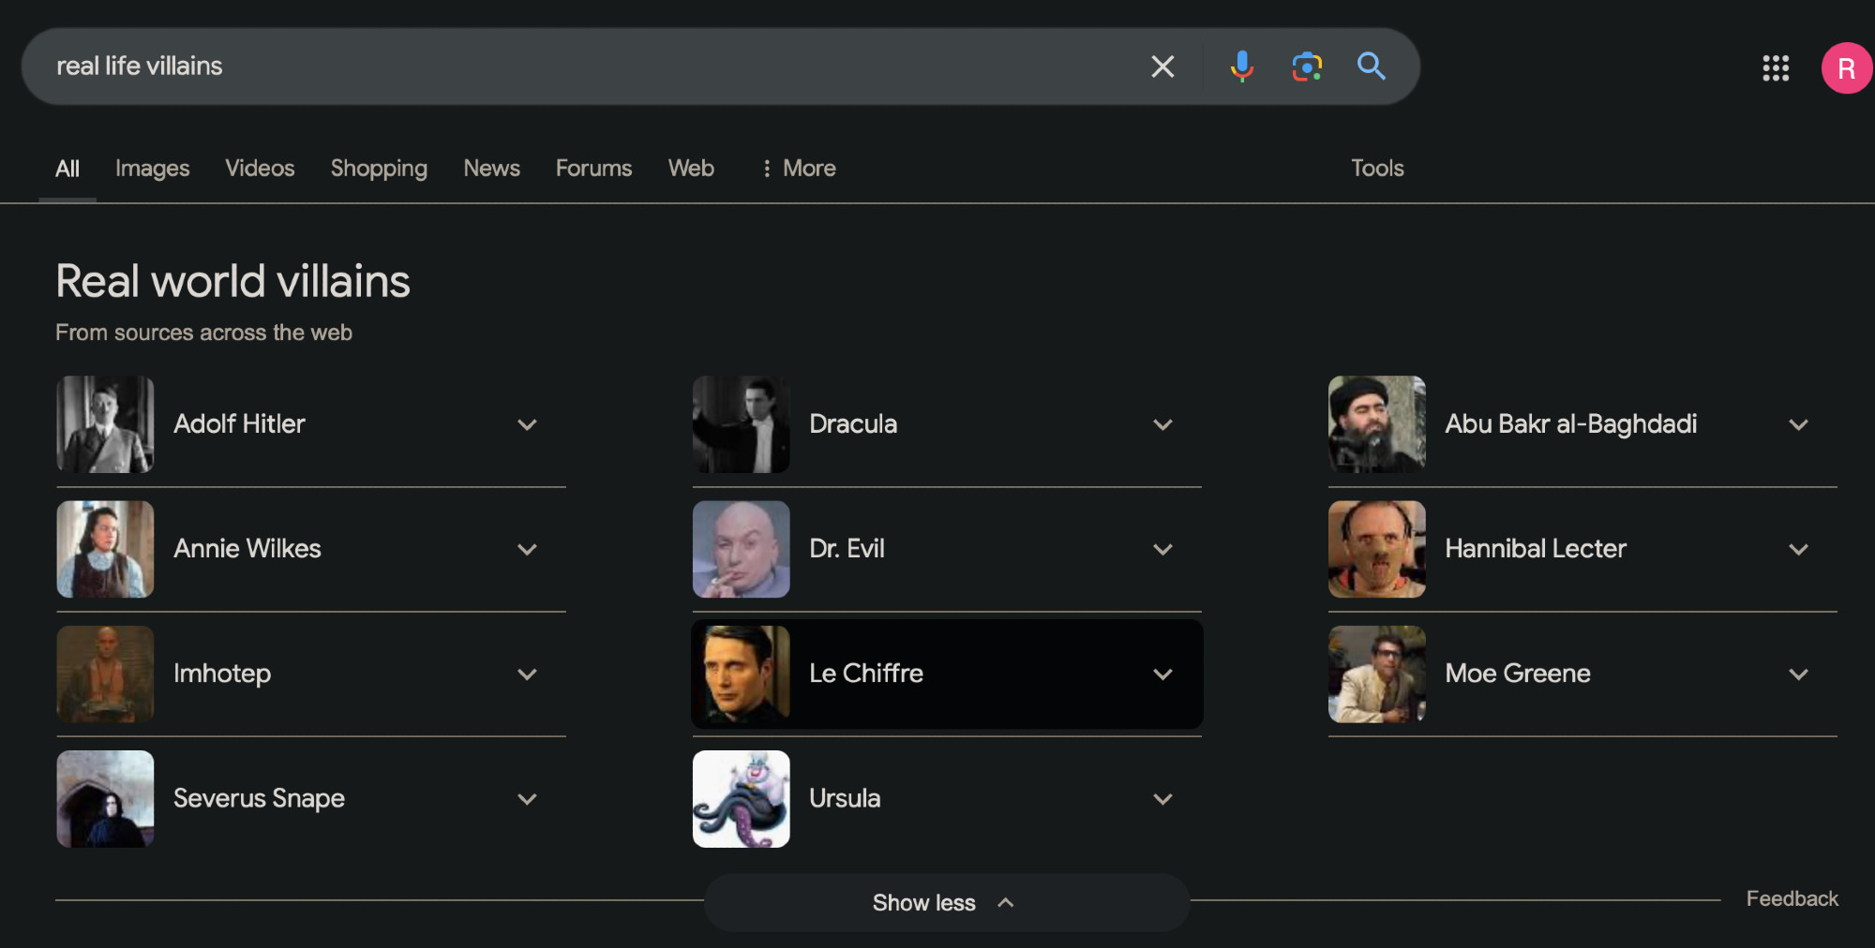Click the magnifying glass search icon
1875x948 pixels.
tap(1371, 67)
